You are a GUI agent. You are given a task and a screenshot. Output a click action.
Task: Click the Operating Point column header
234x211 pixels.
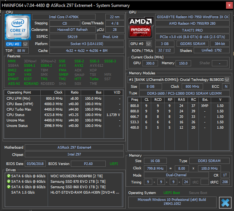[23, 92]
